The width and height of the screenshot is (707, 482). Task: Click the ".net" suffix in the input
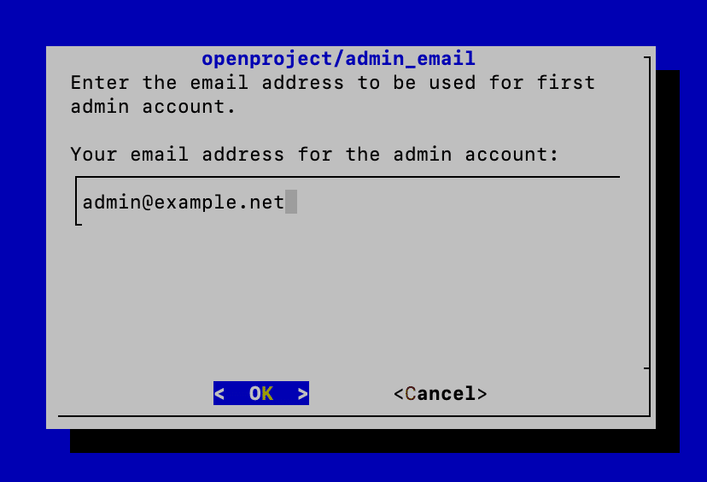tap(261, 203)
